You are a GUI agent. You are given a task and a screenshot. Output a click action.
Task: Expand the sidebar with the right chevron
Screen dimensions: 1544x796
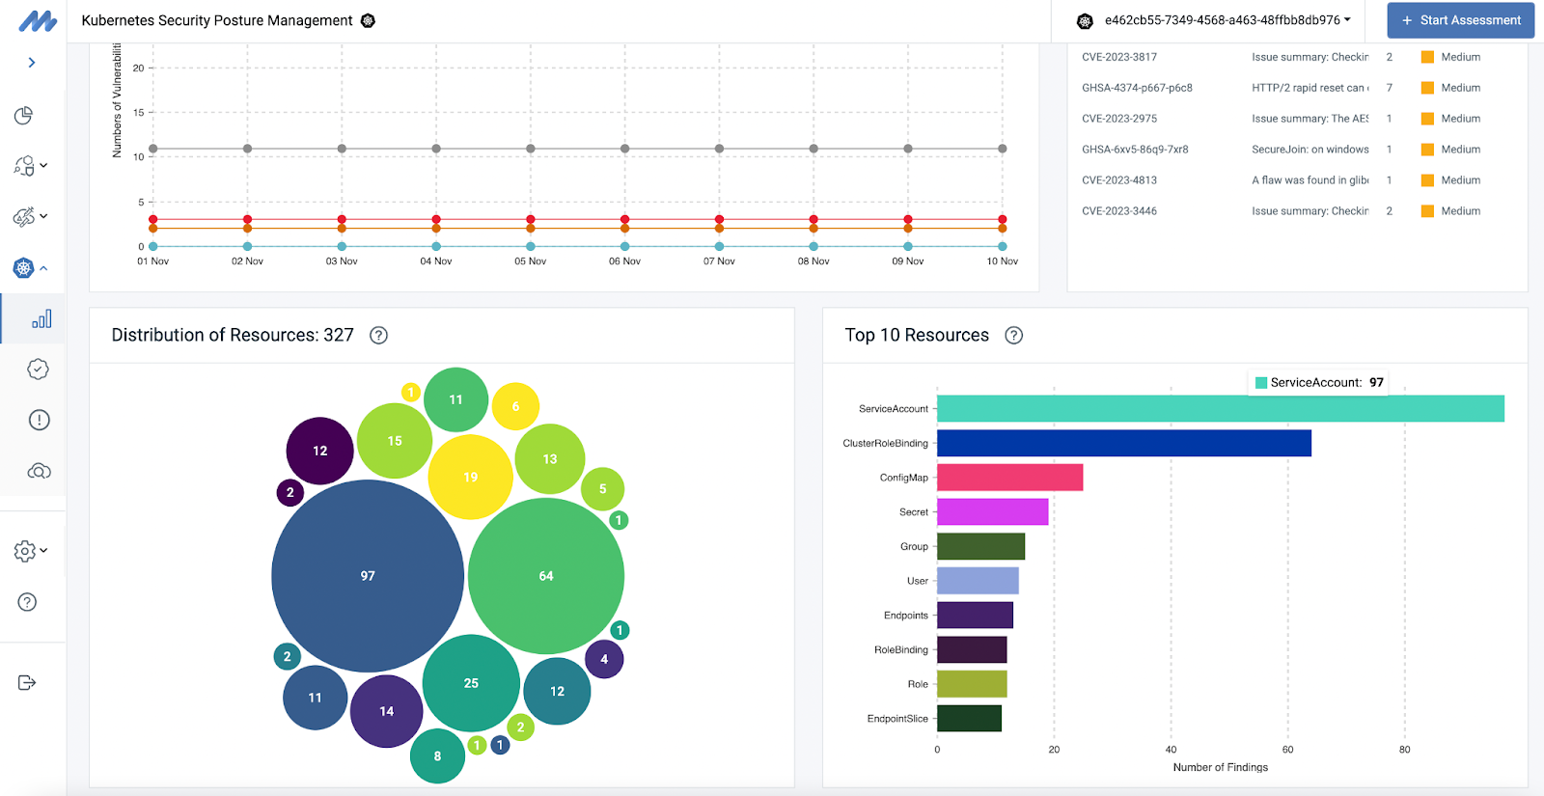coord(32,63)
